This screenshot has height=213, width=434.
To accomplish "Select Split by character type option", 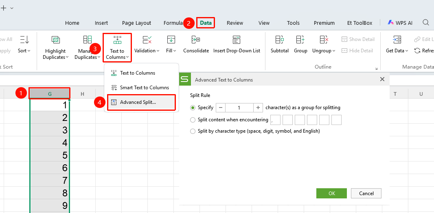I will pyautogui.click(x=193, y=131).
